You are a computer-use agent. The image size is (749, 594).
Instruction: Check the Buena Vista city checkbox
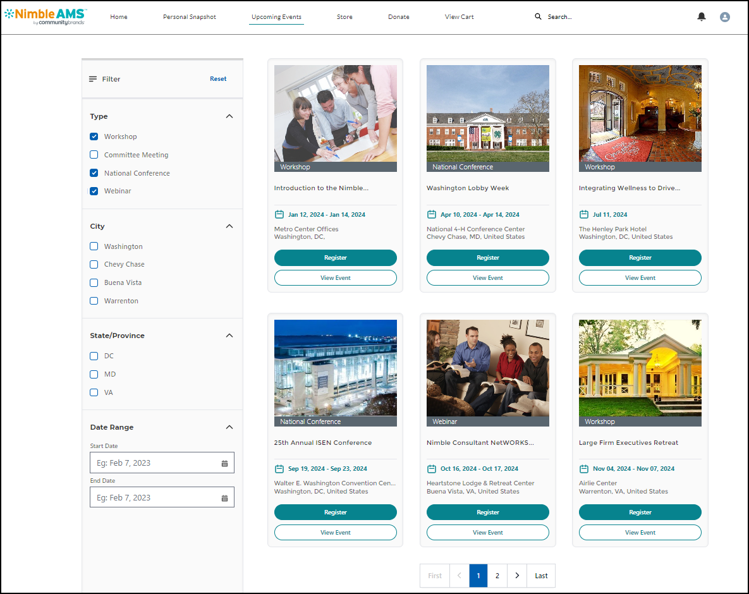tap(94, 282)
